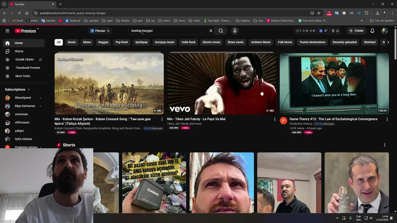397x223 pixels.
Task: Select the All filter chip
Action: [x=59, y=42]
